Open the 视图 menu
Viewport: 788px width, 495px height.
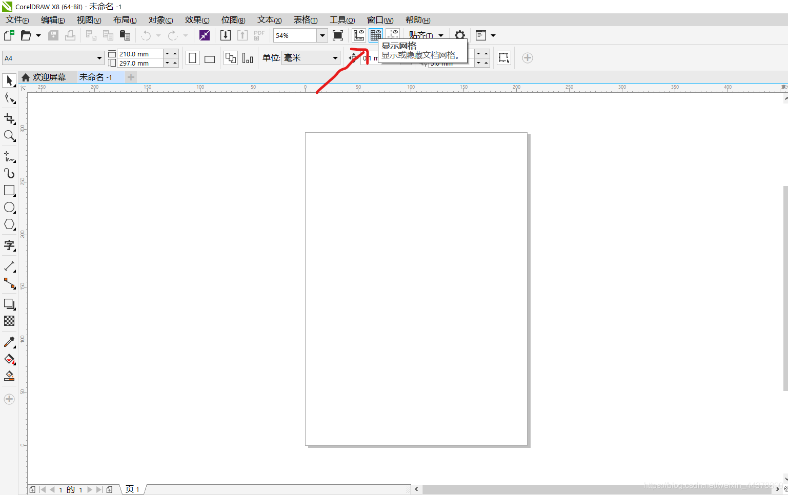pos(89,20)
